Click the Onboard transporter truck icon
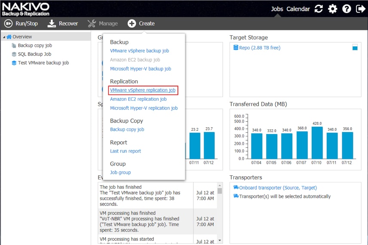Screen dimensions: 368x245 coord(236,187)
